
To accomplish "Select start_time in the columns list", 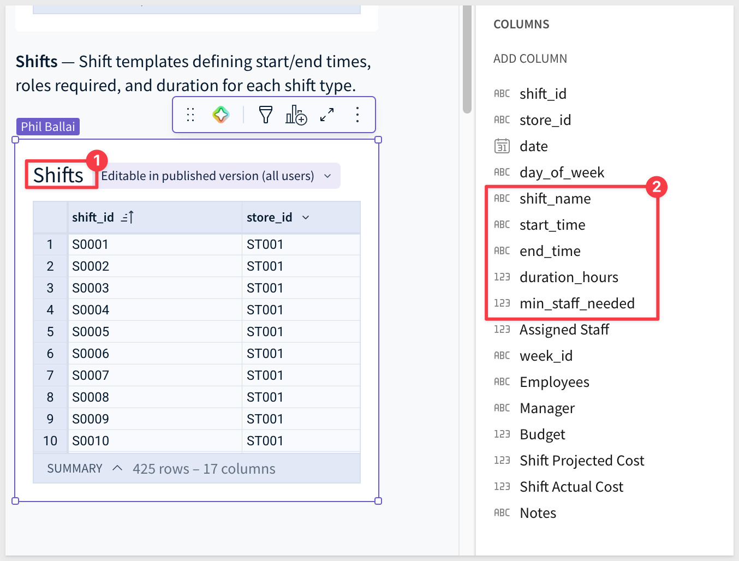I will click(x=552, y=225).
